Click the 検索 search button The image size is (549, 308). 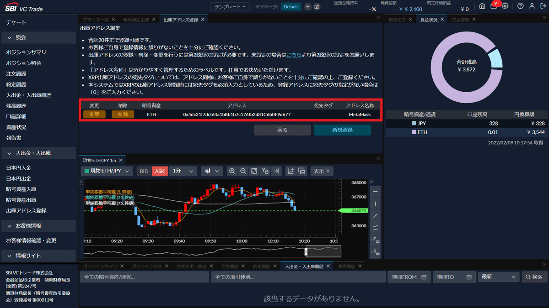[533, 277]
